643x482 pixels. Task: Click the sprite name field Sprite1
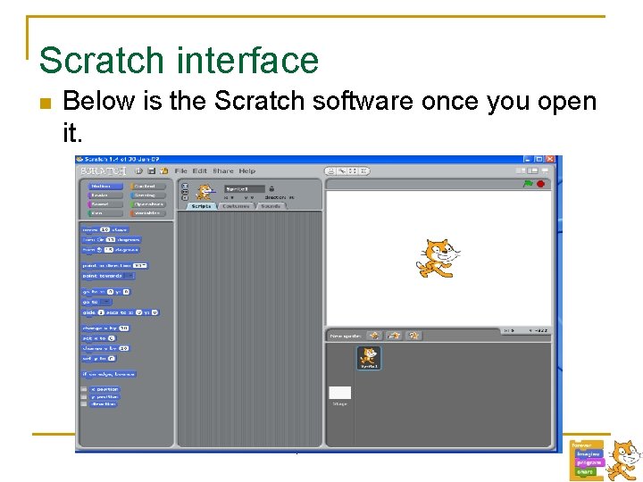(245, 189)
